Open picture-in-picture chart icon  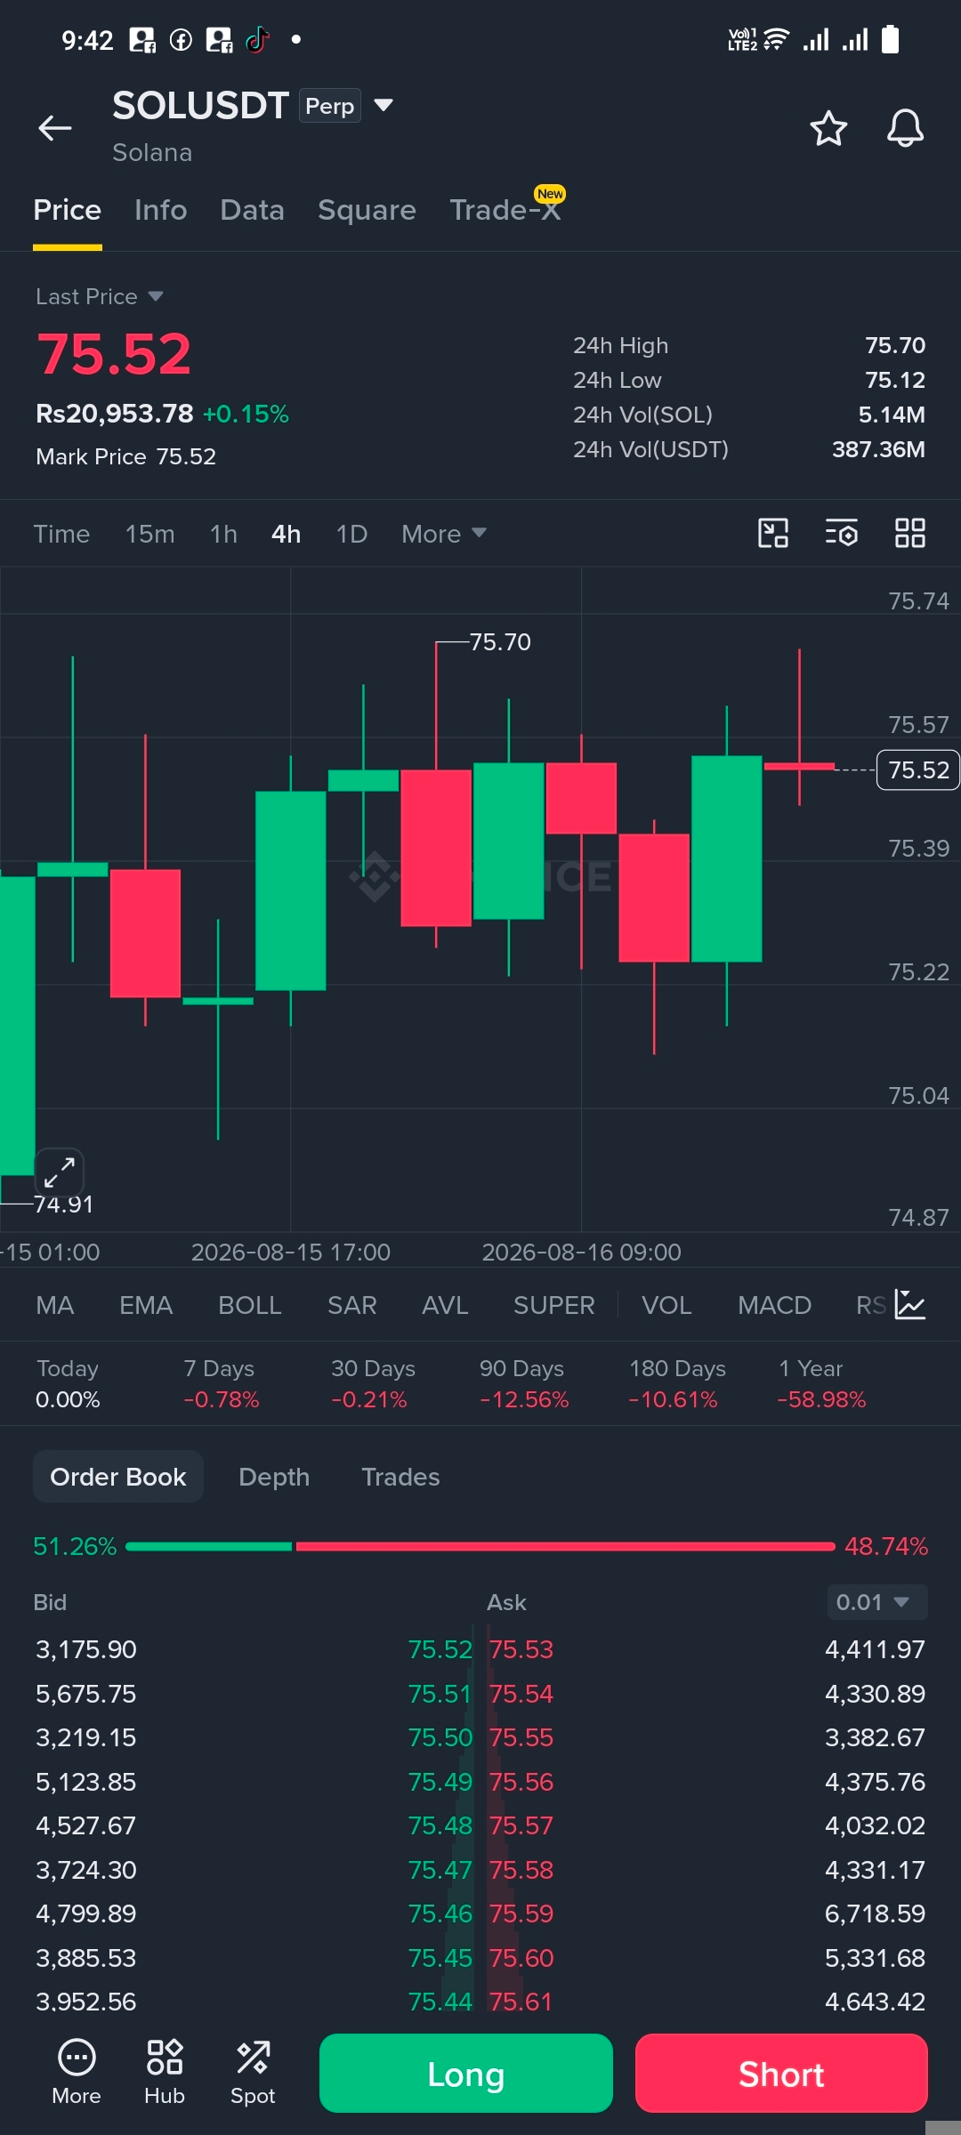point(773,533)
